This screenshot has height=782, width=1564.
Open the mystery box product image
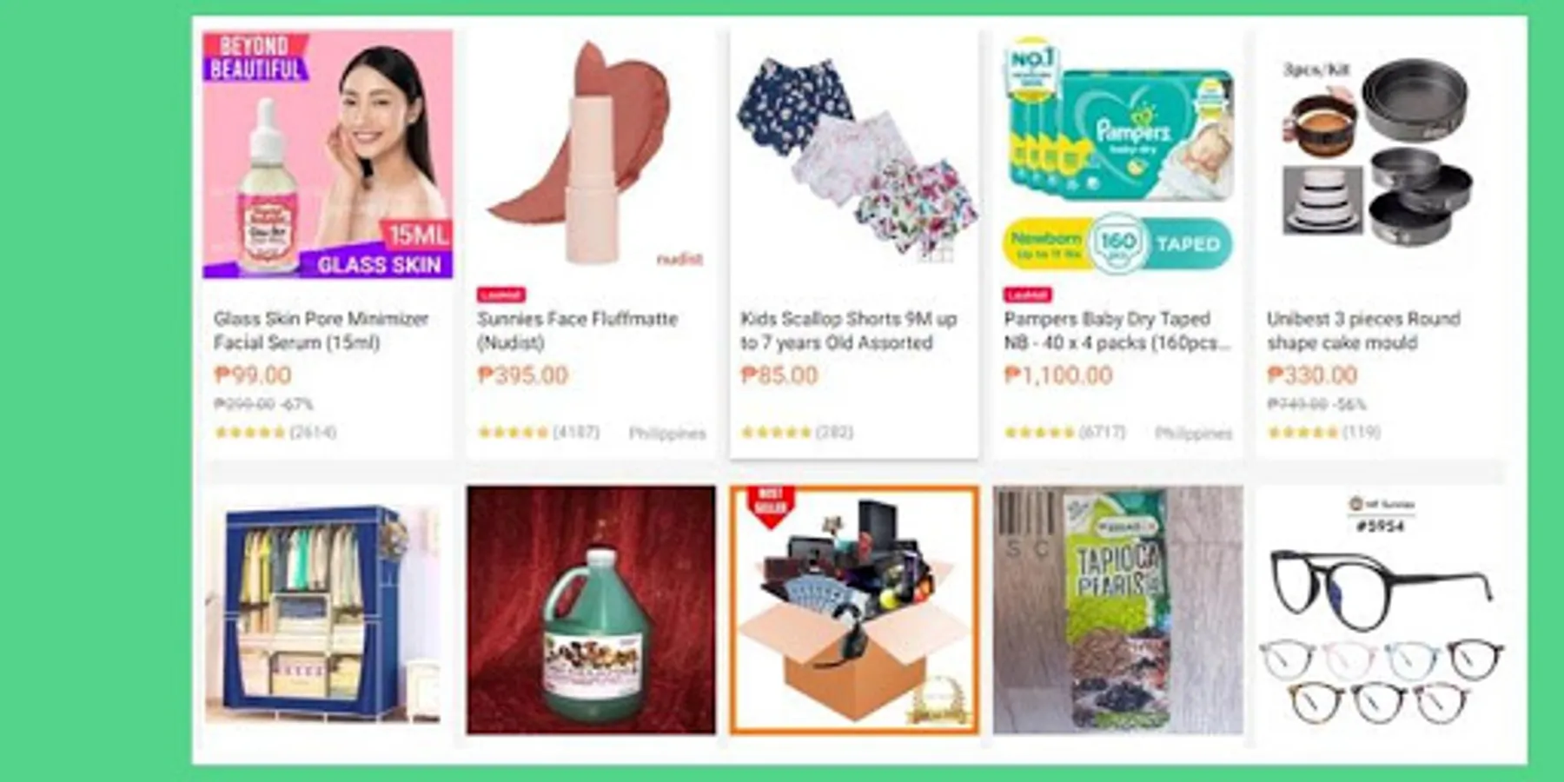point(854,610)
